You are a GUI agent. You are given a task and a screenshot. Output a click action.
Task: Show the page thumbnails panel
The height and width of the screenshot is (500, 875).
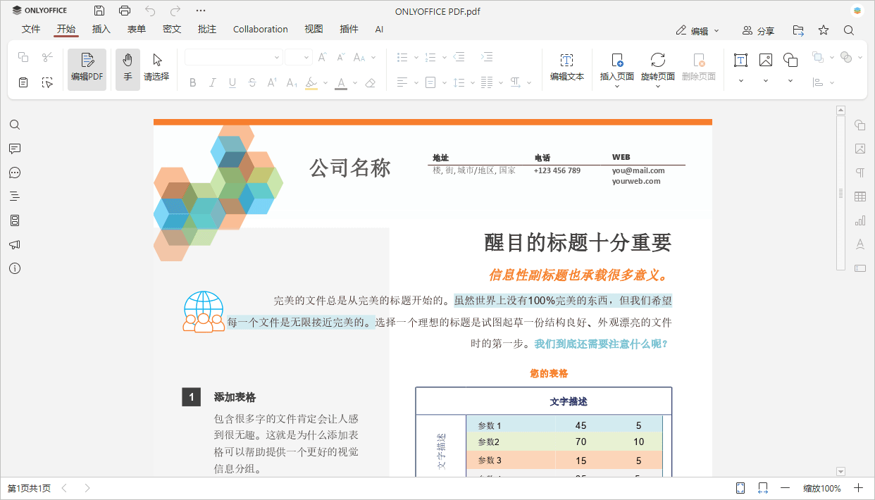15,220
